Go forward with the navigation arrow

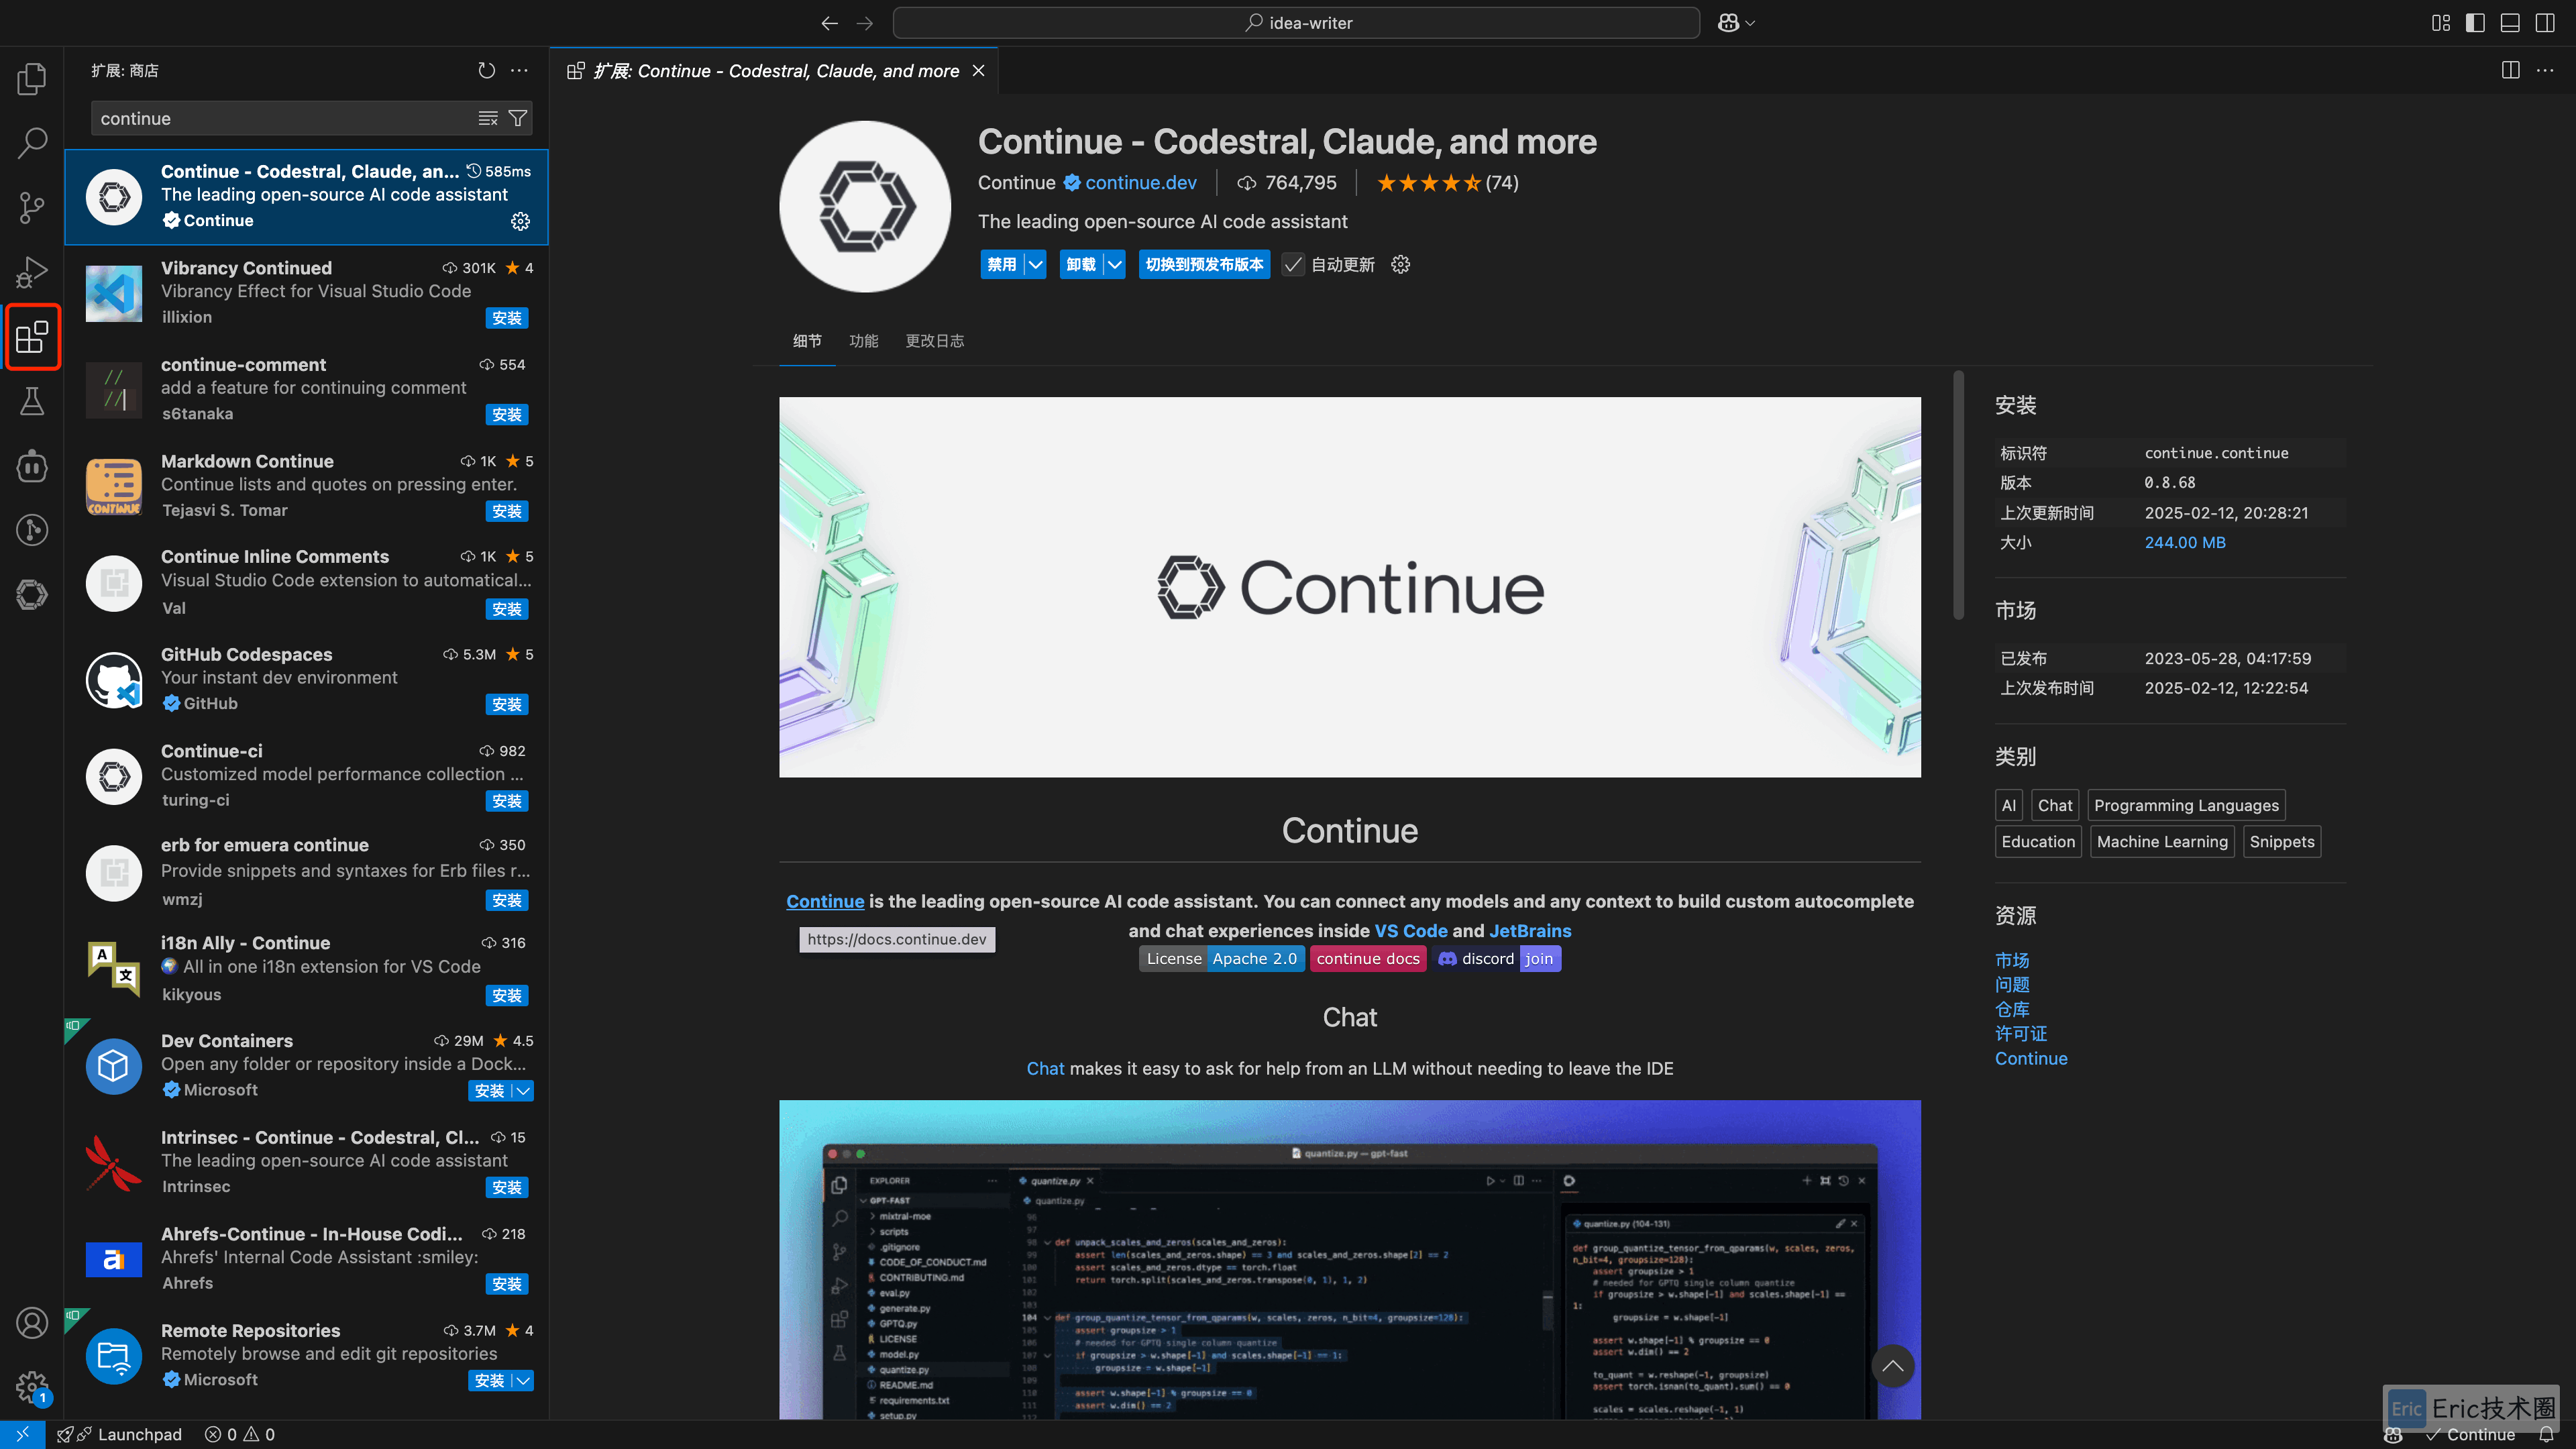[x=865, y=23]
